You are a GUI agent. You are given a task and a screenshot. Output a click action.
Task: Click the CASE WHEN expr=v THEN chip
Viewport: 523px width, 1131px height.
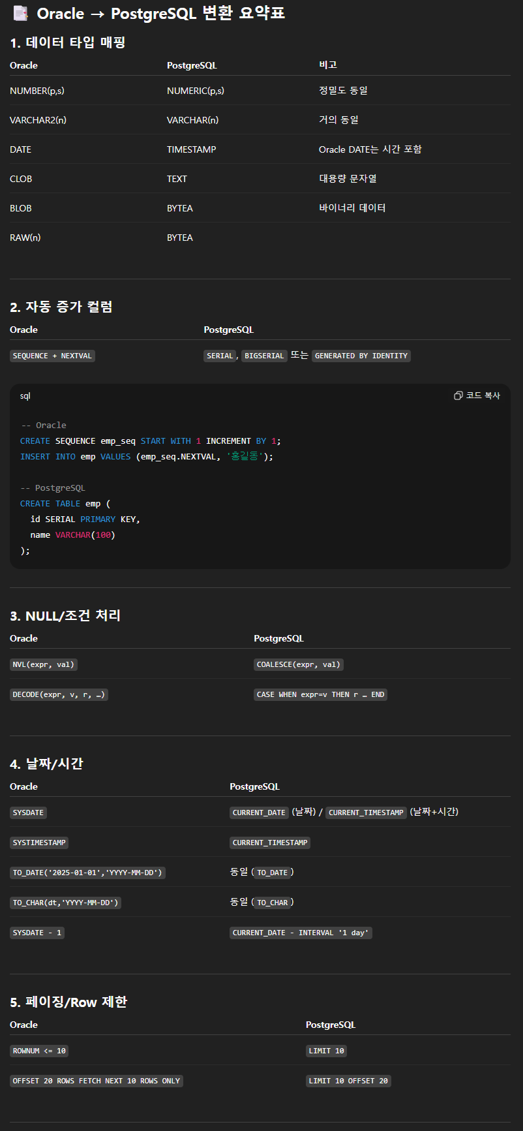click(x=320, y=694)
